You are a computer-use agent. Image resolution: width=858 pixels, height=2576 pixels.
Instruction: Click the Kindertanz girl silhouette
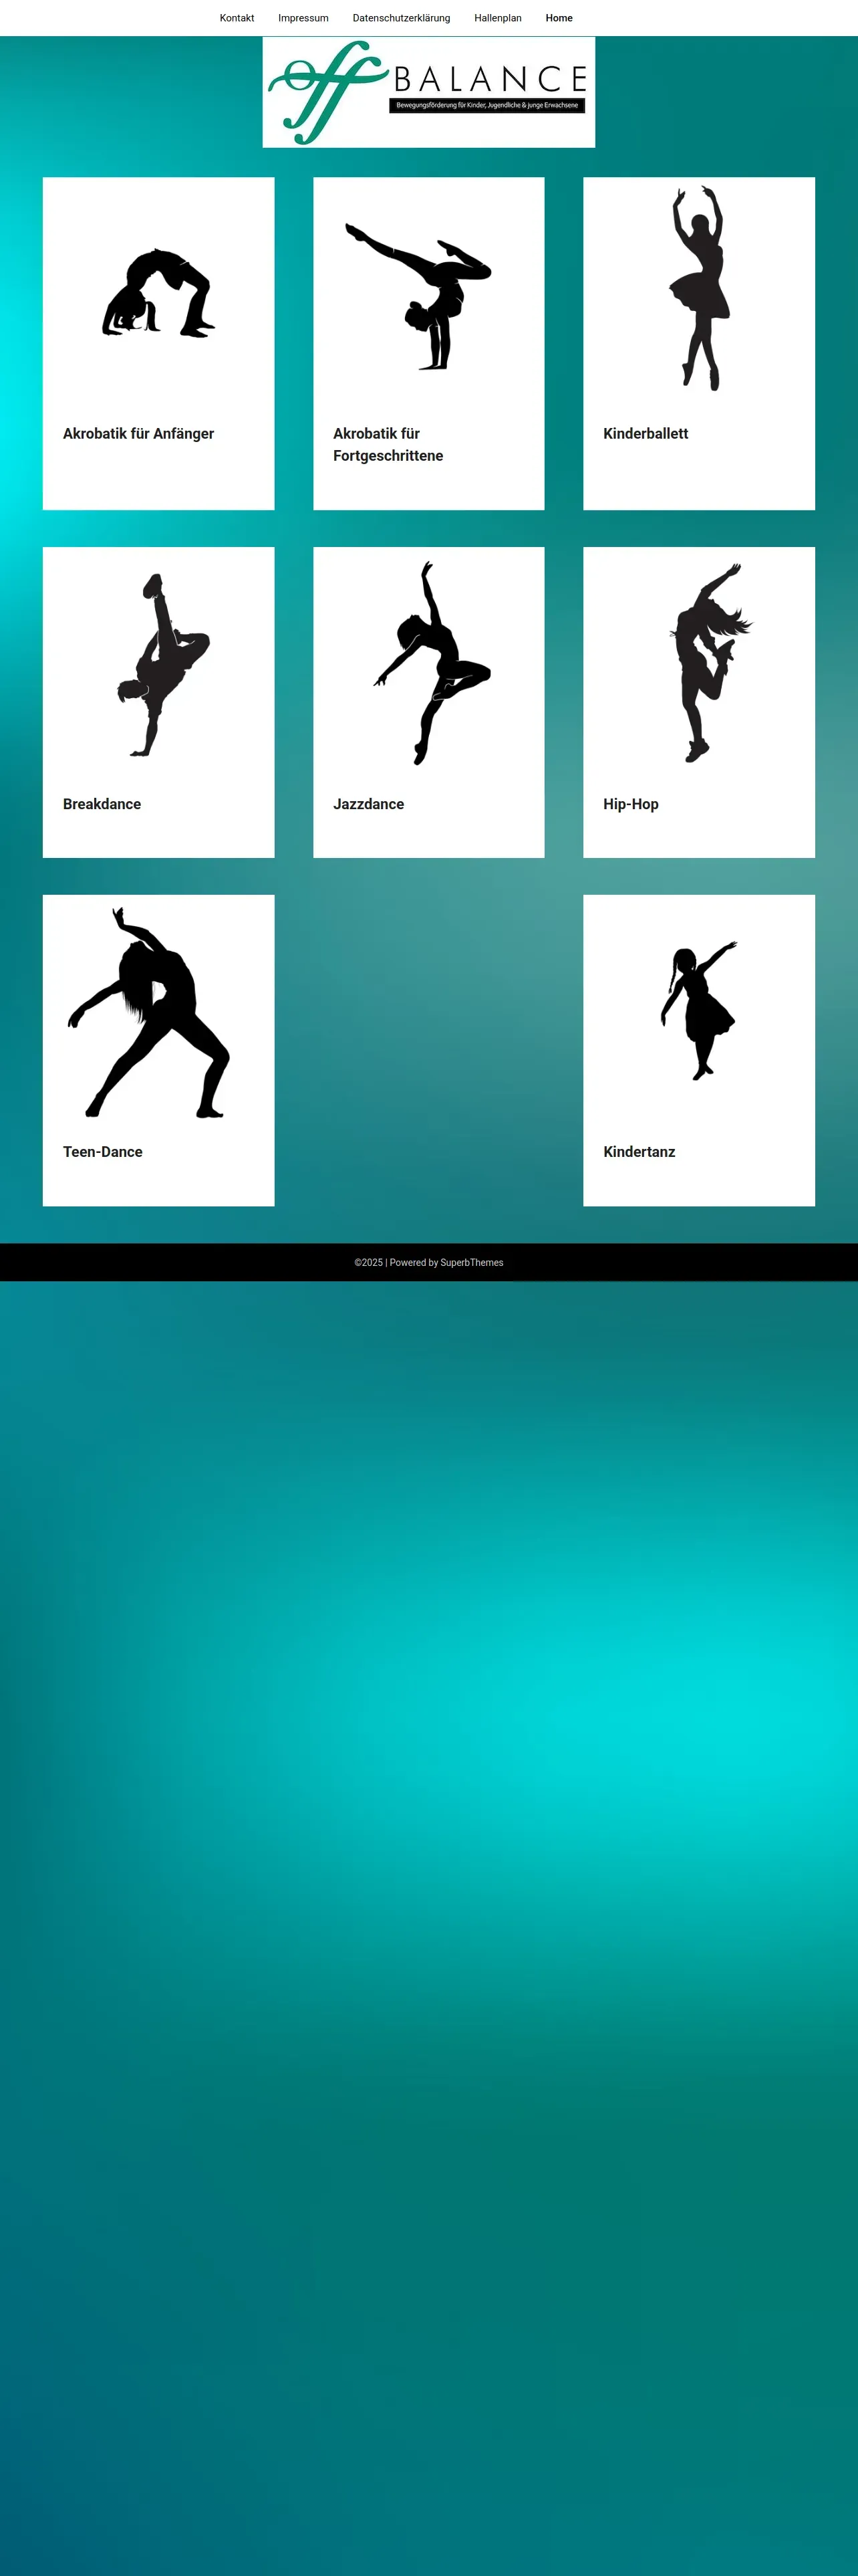(x=698, y=1010)
